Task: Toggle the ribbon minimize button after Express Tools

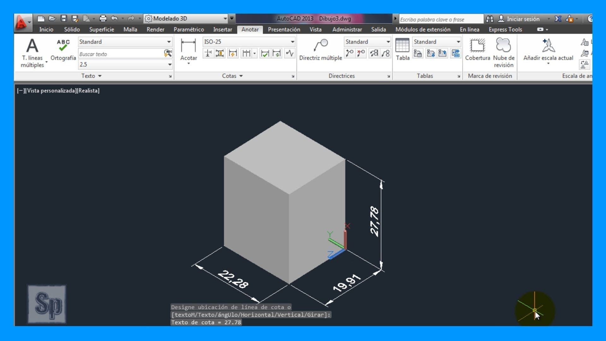Action: coord(540,29)
